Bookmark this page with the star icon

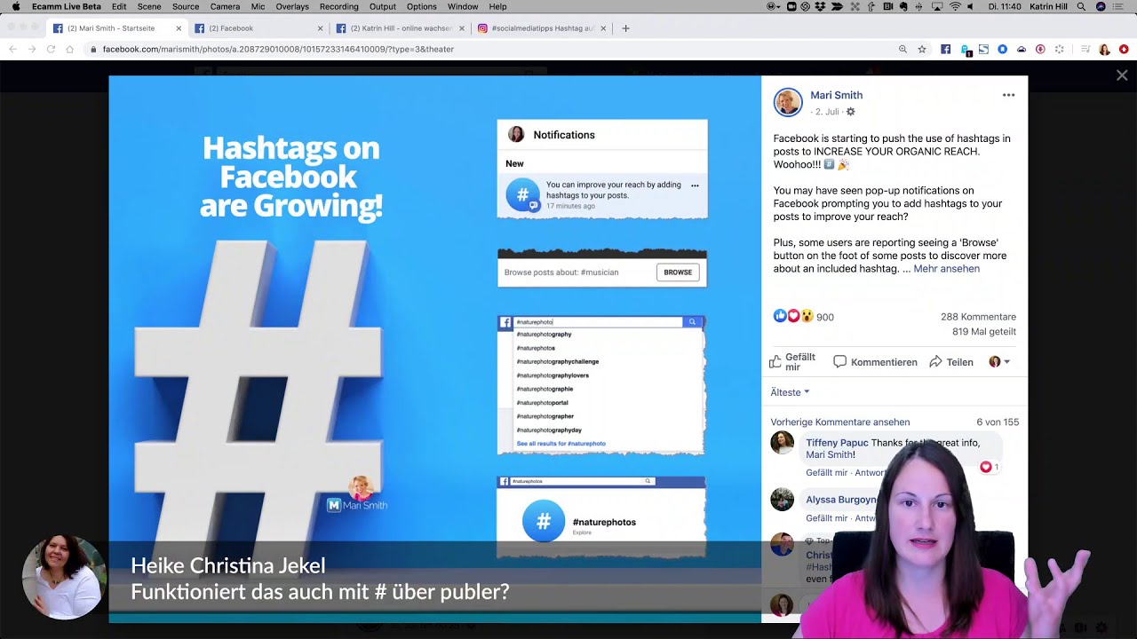(x=922, y=49)
